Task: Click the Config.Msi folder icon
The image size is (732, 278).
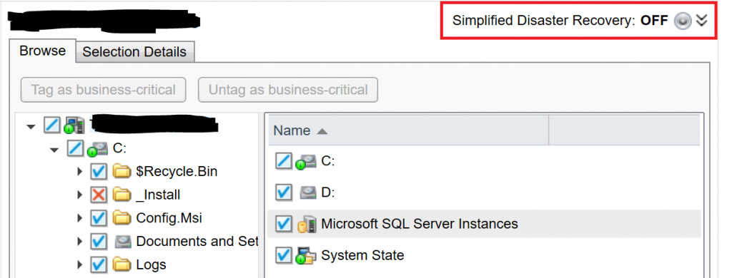Action: pyautogui.click(x=122, y=217)
